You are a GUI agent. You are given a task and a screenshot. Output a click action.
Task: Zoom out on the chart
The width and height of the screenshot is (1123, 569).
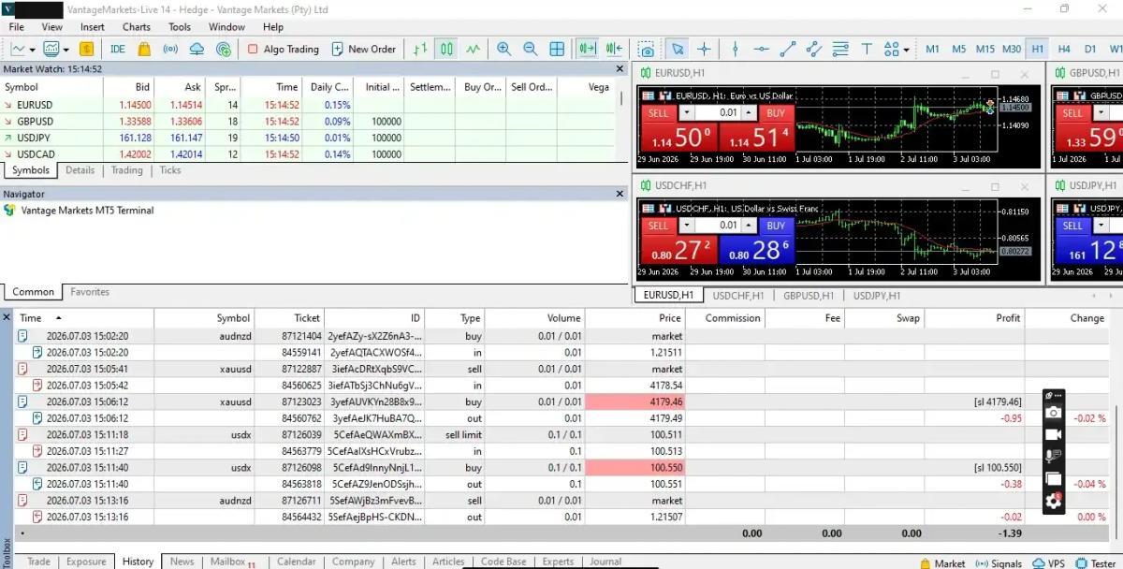tap(531, 49)
